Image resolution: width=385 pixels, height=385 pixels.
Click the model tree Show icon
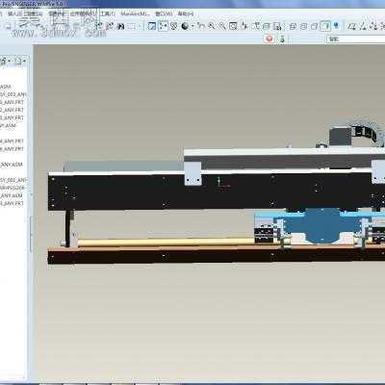click(3, 61)
